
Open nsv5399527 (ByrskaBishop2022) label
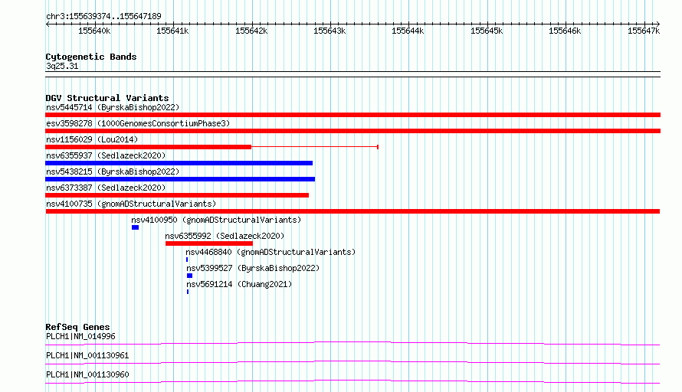253,268
